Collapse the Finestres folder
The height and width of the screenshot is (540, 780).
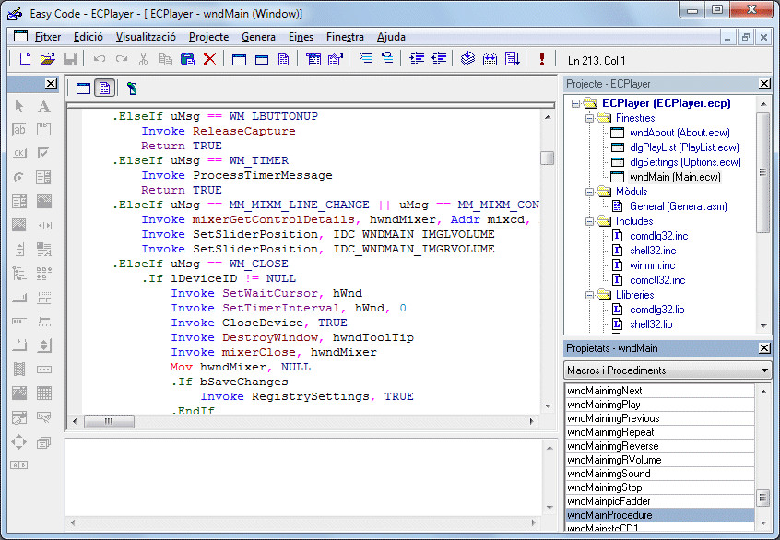[x=589, y=118]
